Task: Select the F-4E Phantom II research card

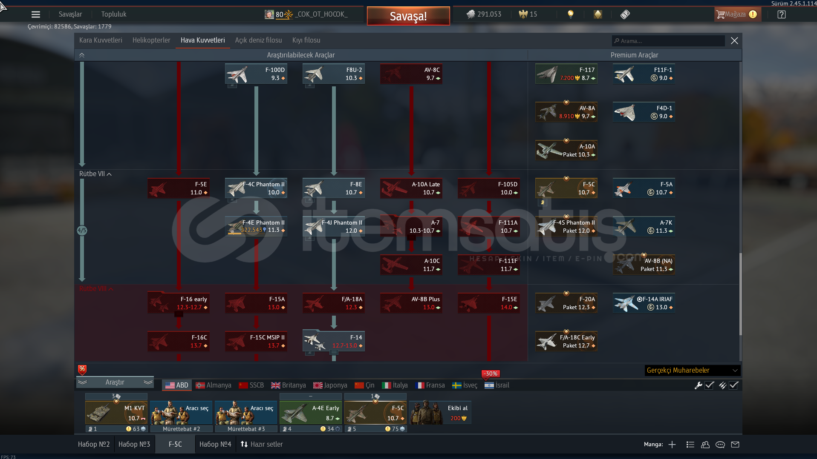Action: 256,227
